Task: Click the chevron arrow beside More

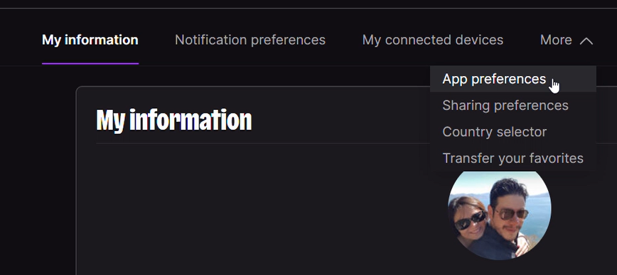Action: tap(586, 41)
